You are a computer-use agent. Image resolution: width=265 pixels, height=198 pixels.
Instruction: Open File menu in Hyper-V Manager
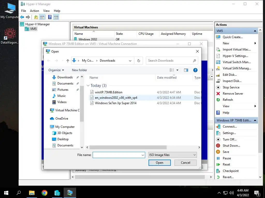pyautogui.click(x=24, y=11)
